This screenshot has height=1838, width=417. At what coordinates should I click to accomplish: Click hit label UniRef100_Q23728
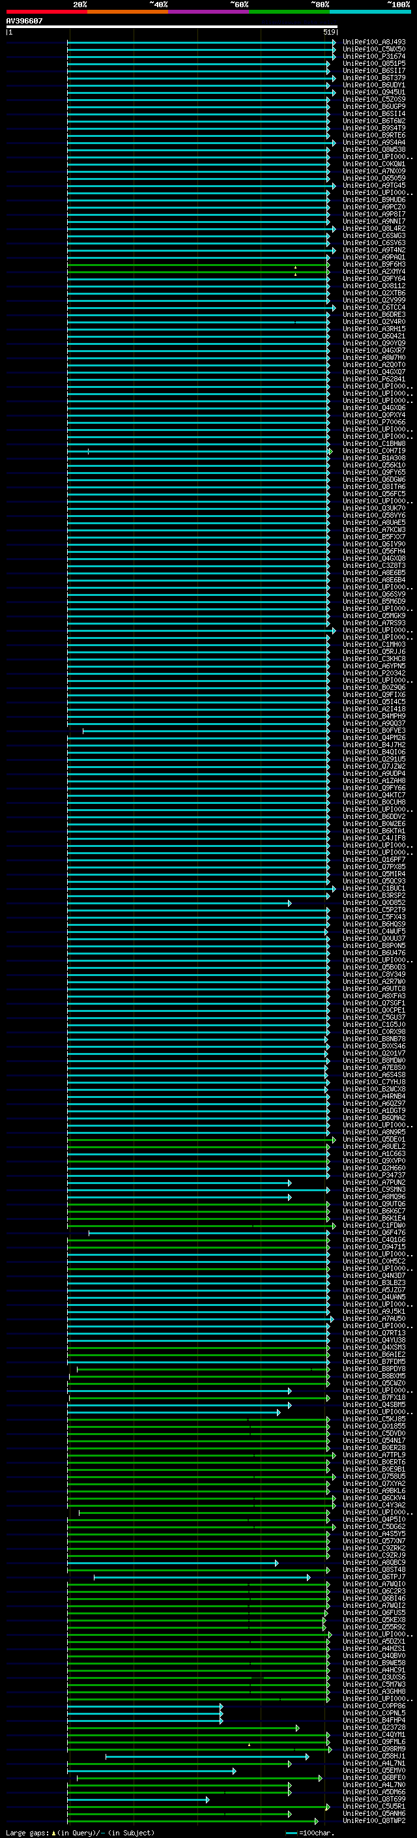coord(374,1728)
